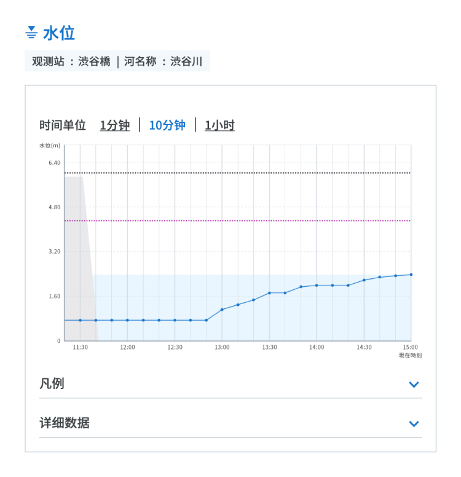This screenshot has height=477, width=461.
Task: Click the 详细数据 chevron arrow
Action: (414, 424)
